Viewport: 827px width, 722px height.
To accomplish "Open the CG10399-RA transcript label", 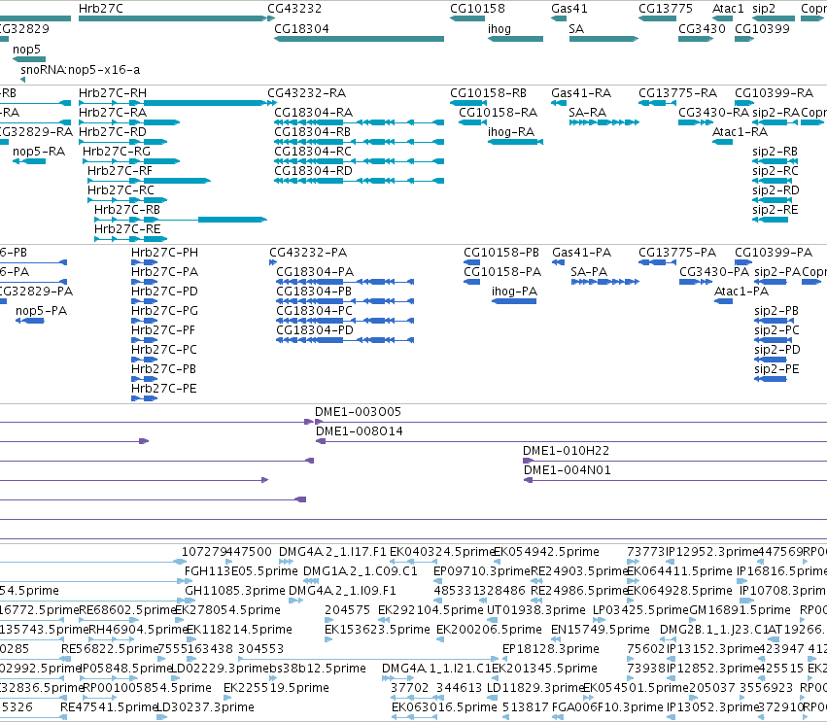I will point(774,93).
